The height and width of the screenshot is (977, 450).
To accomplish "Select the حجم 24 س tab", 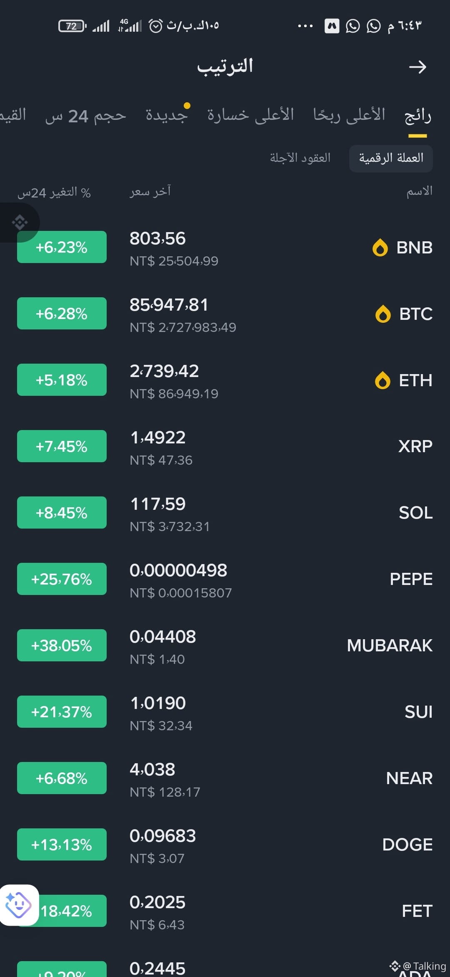I will tap(86, 116).
